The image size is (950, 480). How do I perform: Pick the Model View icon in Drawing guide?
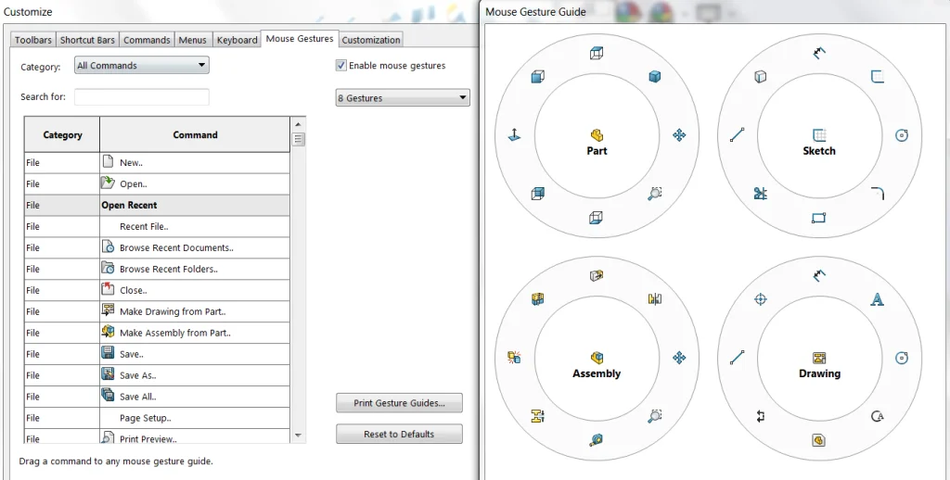coord(819,440)
